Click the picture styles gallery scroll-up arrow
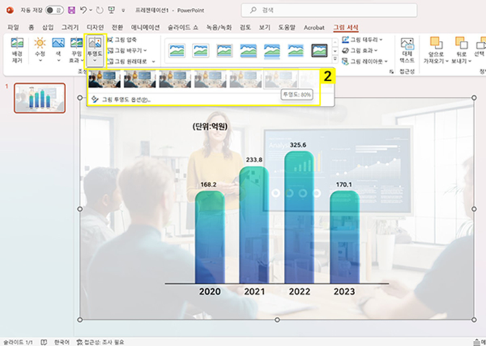 click(x=335, y=43)
